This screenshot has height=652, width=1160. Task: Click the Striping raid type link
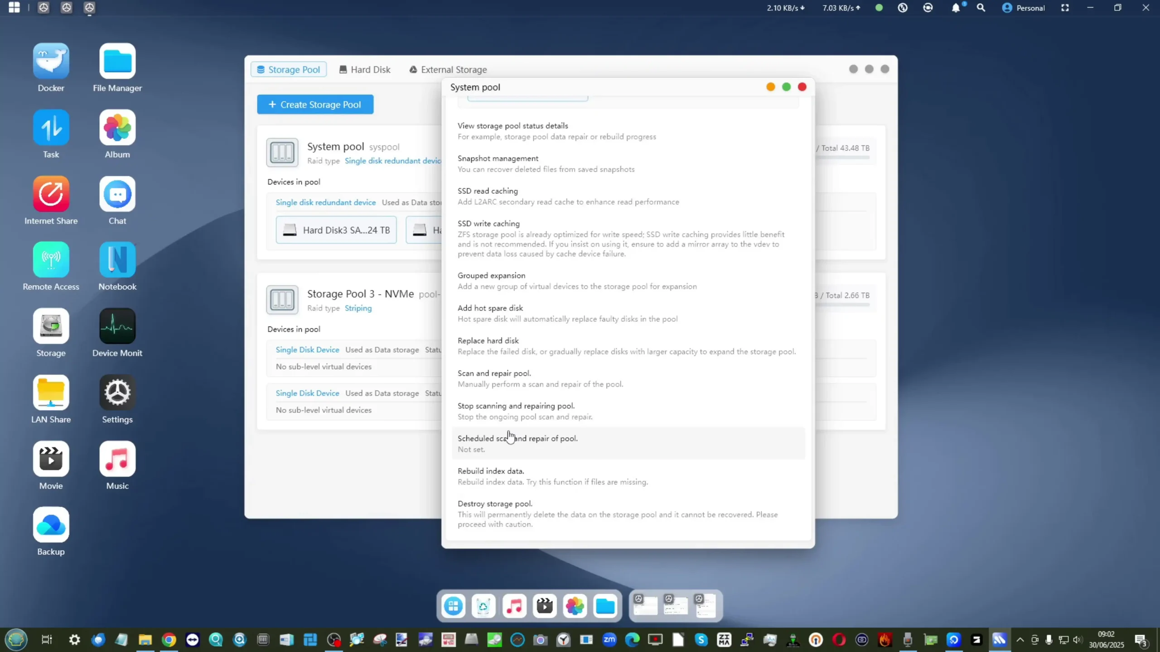pyautogui.click(x=358, y=308)
